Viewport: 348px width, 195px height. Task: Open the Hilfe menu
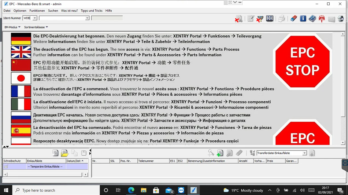click(x=109, y=11)
